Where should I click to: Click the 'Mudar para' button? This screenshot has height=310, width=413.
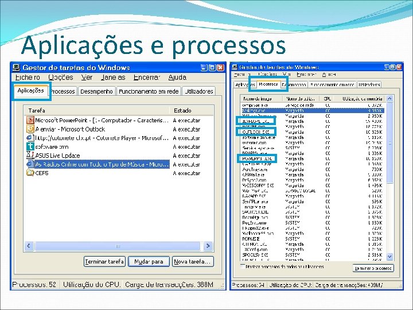[149, 262]
